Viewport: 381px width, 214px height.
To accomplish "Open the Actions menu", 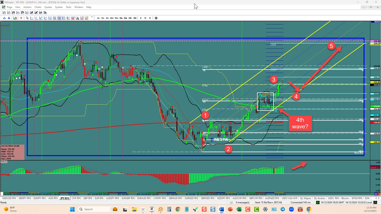I will pyautogui.click(x=27, y=7).
